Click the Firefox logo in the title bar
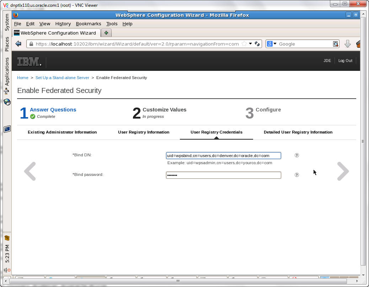The width and height of the screenshot is (369, 287). 16,15
